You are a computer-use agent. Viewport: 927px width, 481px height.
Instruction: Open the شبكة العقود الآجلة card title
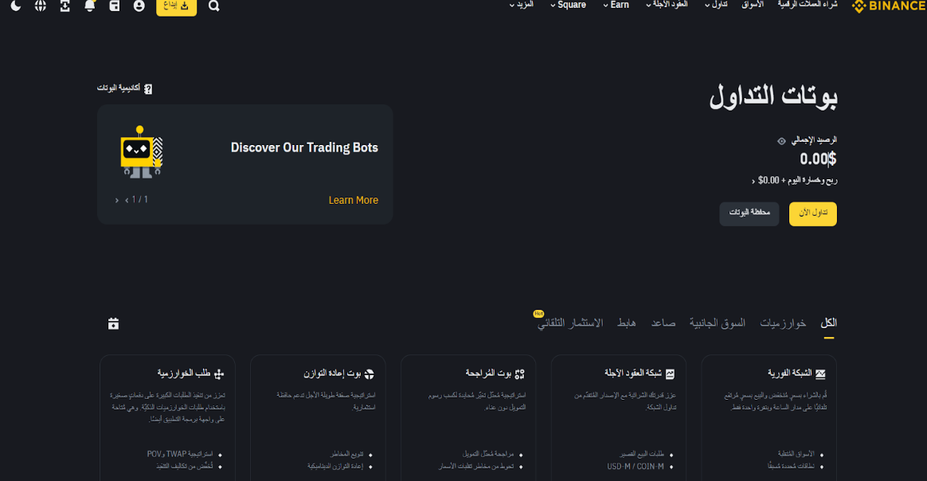pyautogui.click(x=633, y=373)
